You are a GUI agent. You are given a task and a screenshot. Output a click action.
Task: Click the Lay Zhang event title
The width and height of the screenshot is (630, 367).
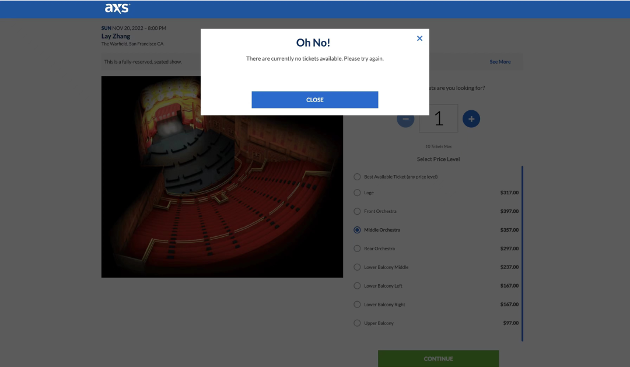(116, 36)
